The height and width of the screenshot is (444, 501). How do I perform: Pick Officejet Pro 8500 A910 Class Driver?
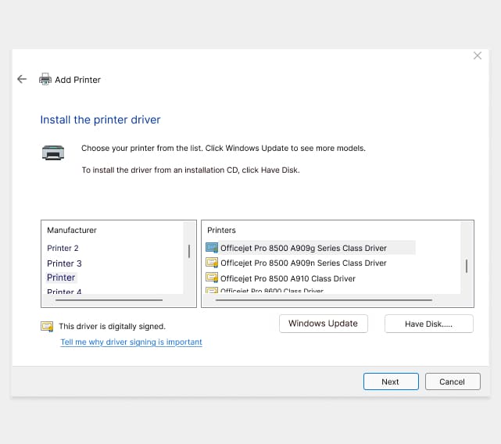point(288,278)
